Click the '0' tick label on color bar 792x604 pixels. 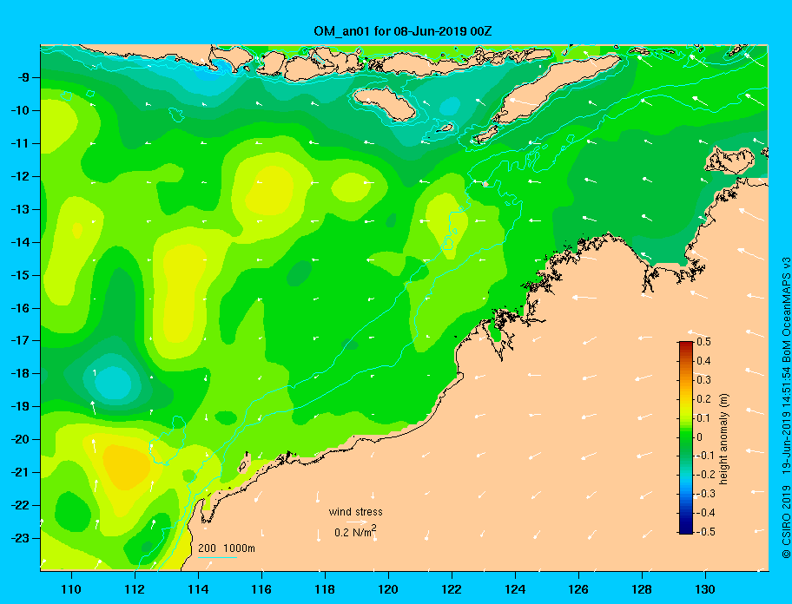[x=700, y=437]
